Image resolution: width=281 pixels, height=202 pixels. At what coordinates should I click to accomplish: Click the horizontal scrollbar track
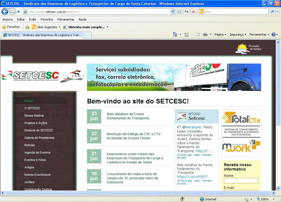pos(138,193)
